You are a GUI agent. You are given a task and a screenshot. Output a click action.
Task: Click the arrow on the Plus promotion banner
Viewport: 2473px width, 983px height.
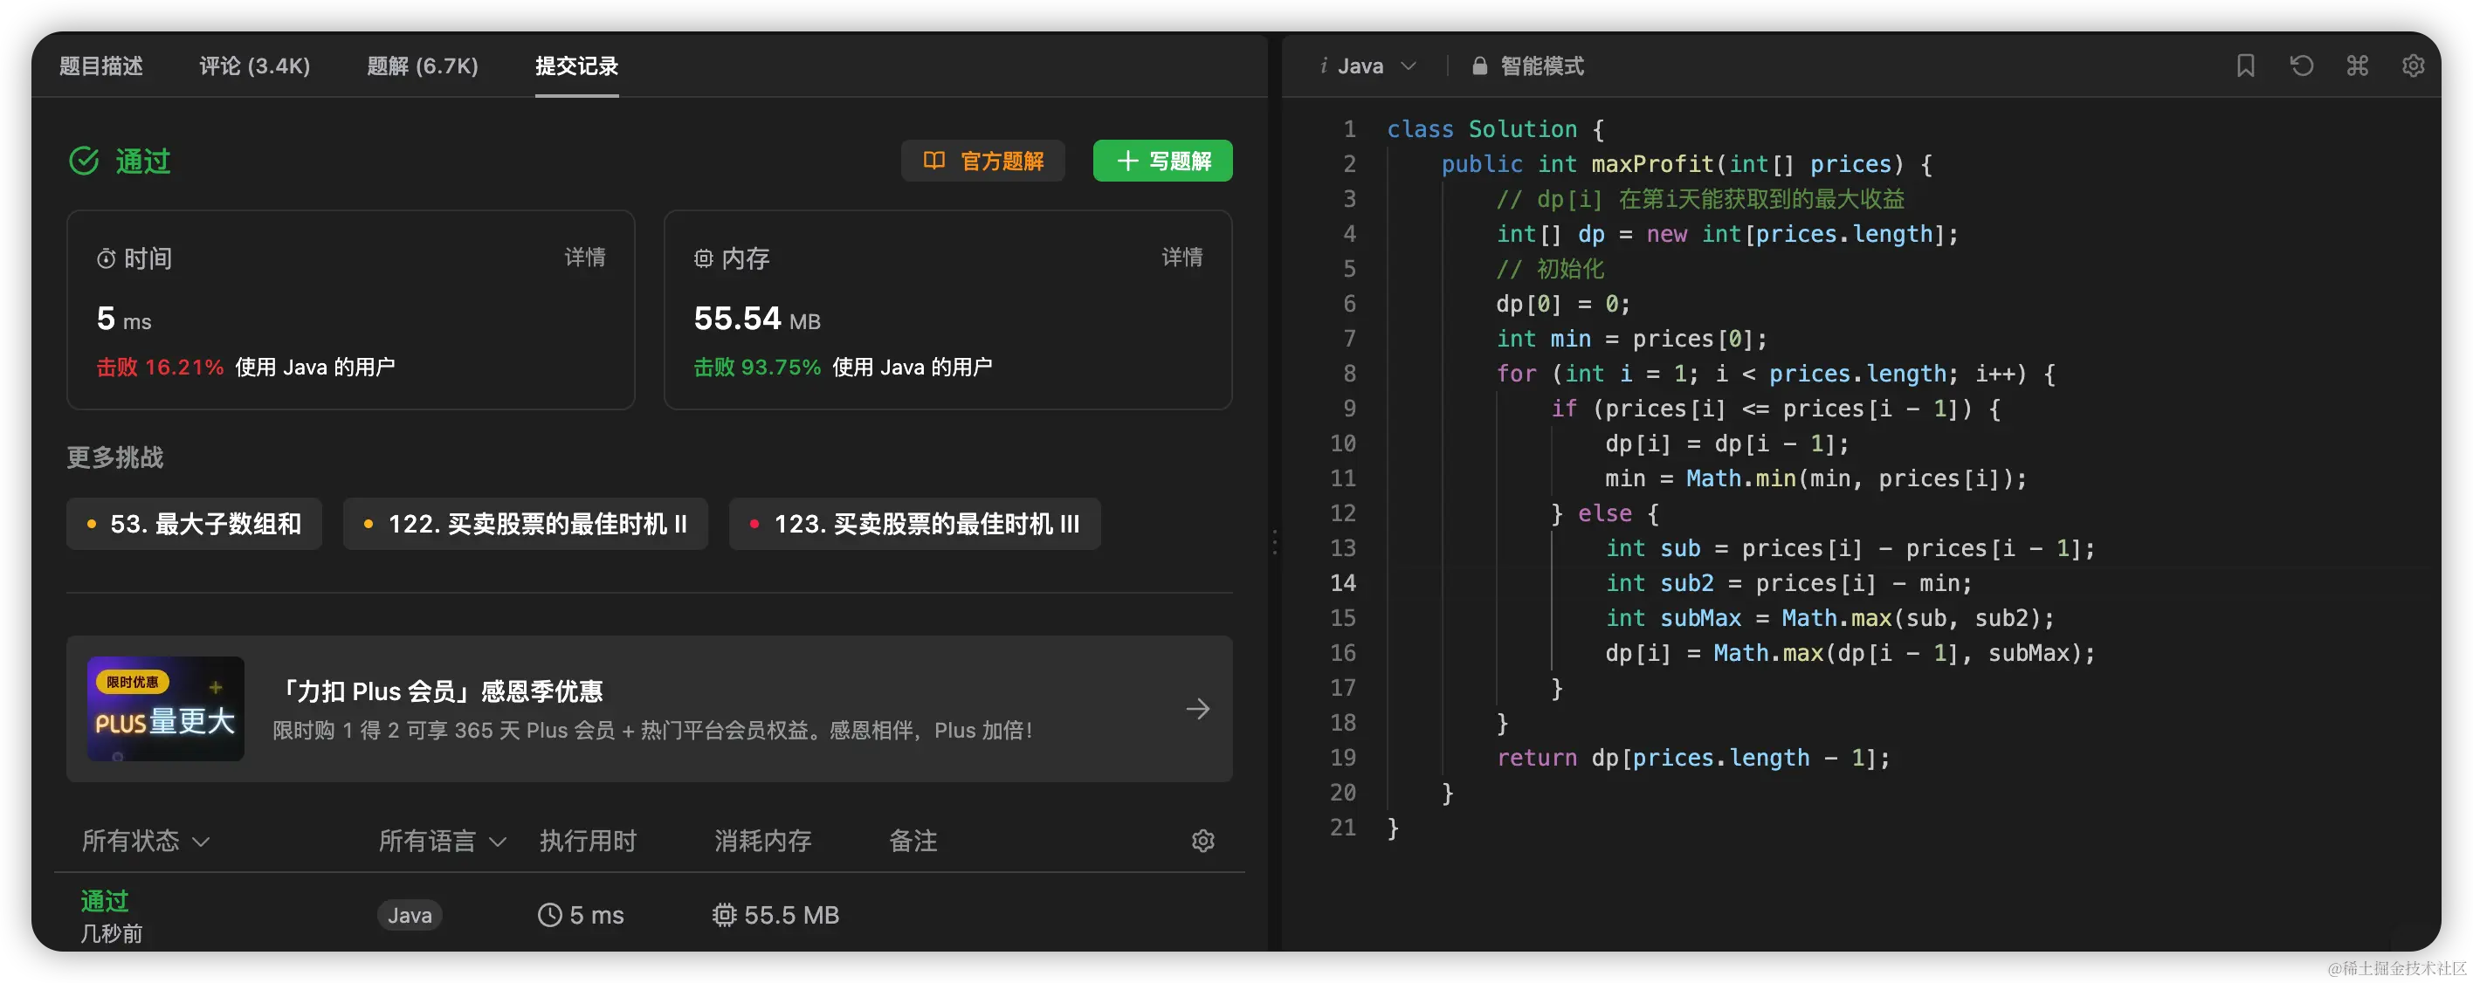[x=1197, y=709]
